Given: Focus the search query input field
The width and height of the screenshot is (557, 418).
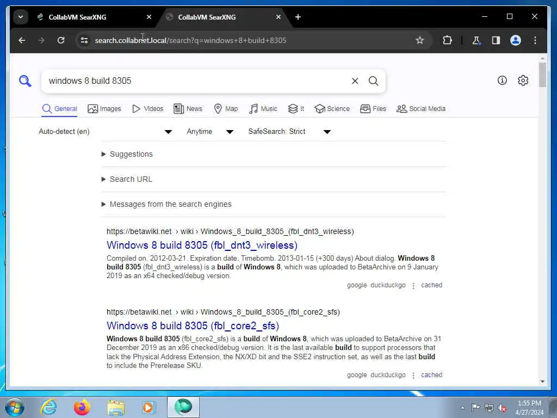Looking at the screenshot, I should pos(195,81).
